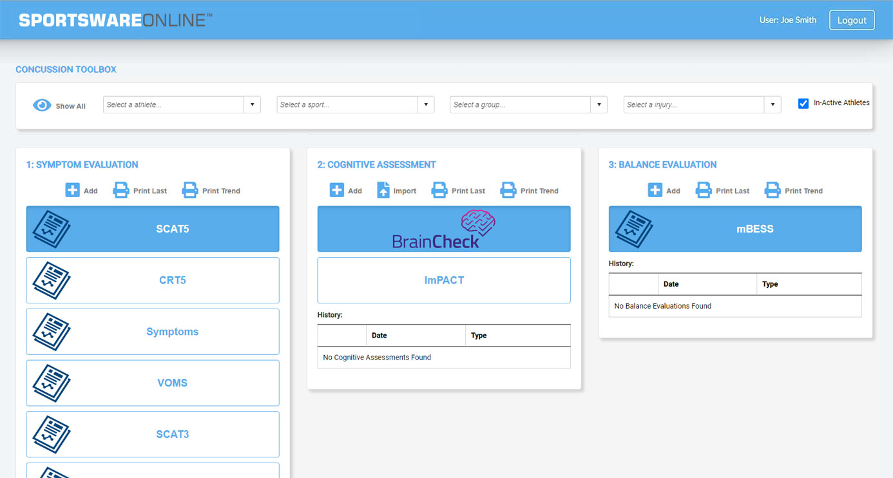The height and width of the screenshot is (478, 893).
Task: Click Print Last printer icon in Symptom Evaluation
Action: tap(121, 190)
